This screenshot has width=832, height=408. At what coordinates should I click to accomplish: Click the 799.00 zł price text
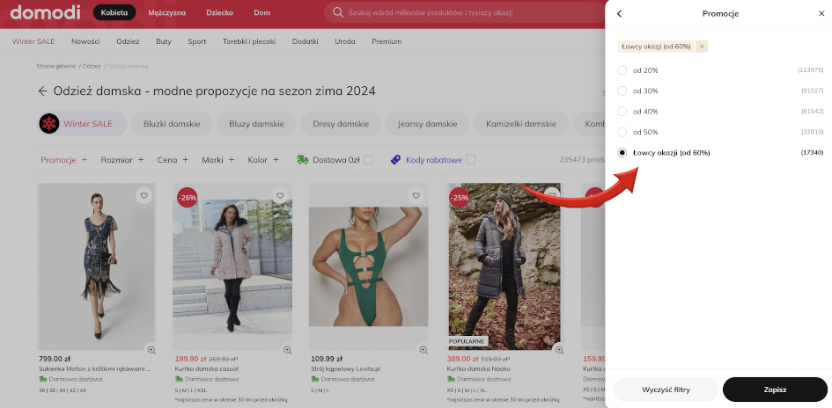54,358
